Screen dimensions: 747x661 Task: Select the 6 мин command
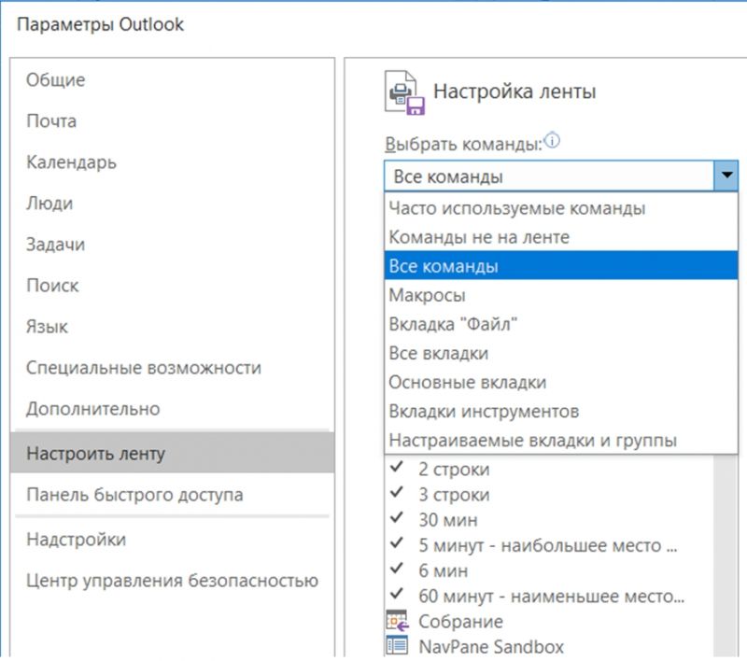pos(549,570)
